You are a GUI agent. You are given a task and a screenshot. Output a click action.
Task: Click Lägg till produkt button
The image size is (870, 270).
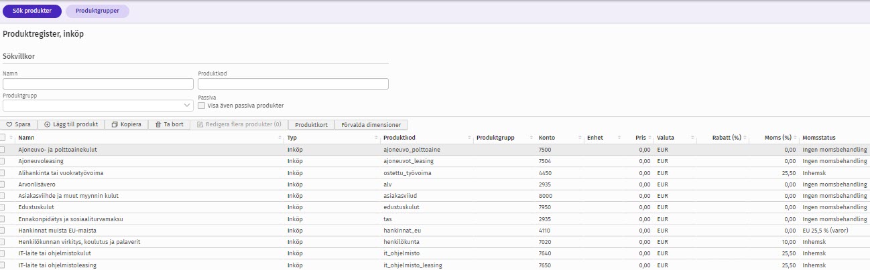pos(71,124)
